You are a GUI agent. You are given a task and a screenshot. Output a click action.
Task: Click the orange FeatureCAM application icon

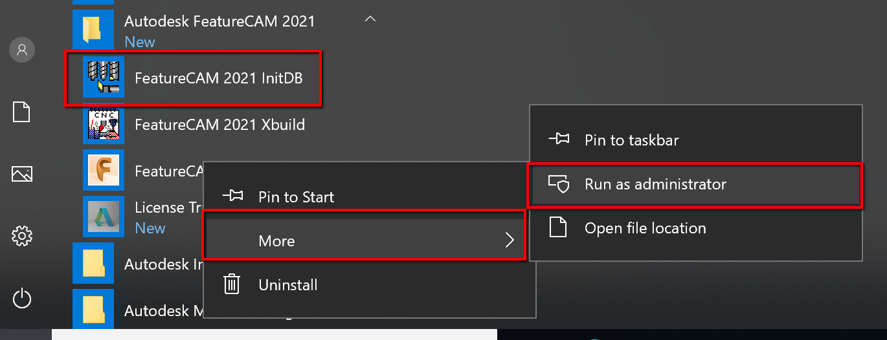tap(104, 171)
